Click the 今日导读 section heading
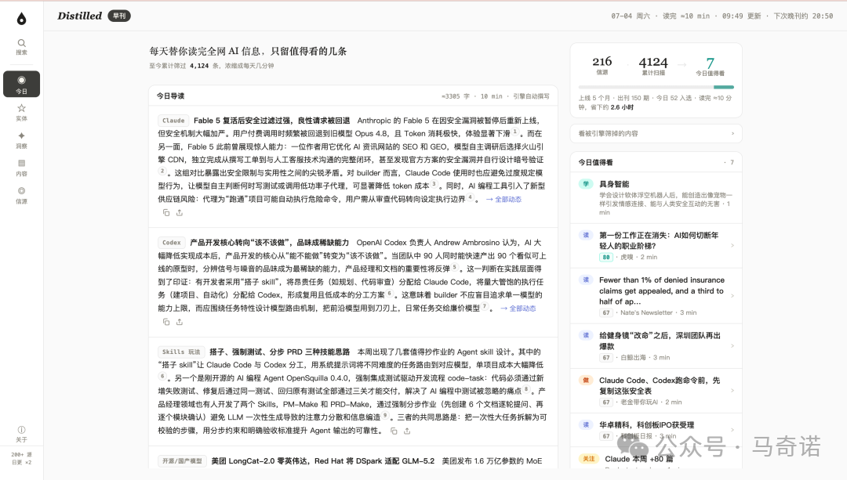 pyautogui.click(x=170, y=96)
